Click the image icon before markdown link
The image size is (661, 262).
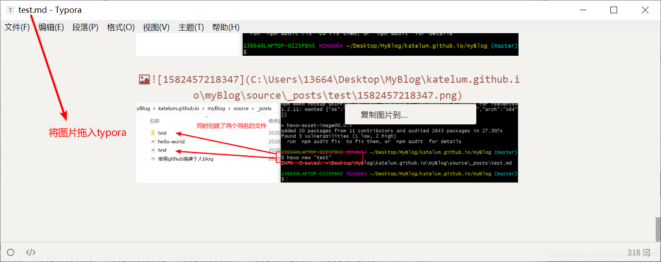[x=144, y=80]
